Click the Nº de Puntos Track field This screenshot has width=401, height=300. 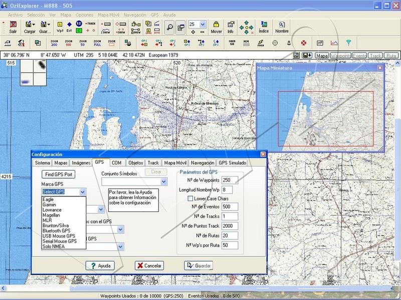pos(230,226)
